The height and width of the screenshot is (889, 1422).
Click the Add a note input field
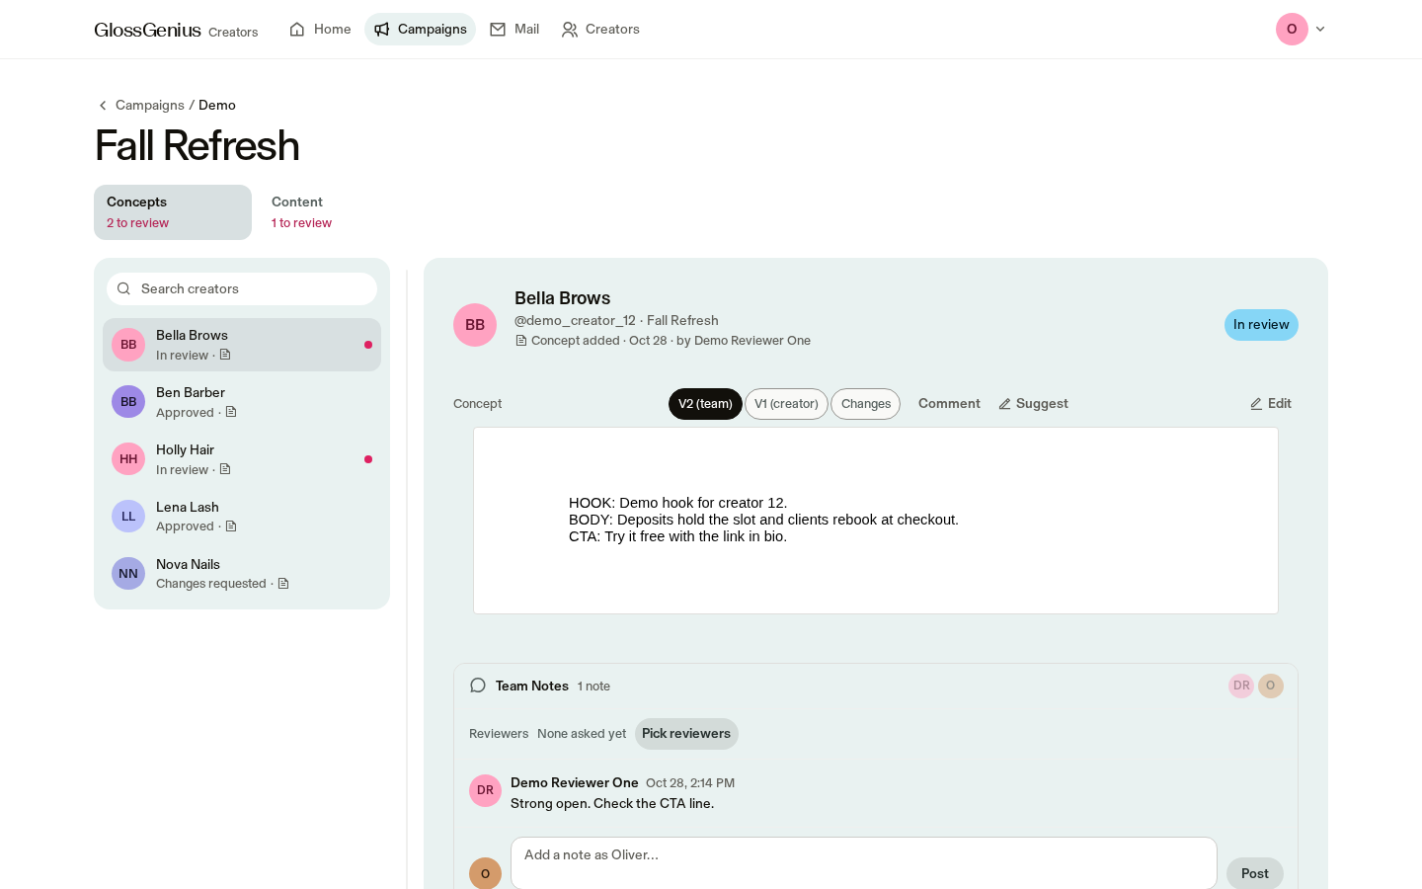click(864, 863)
